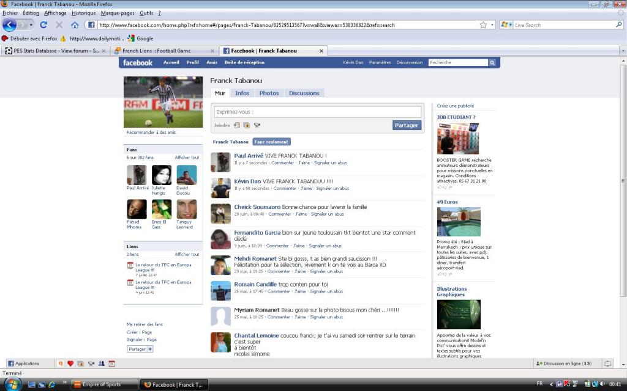Screen dimensions: 627x391
Task: Click Me retirer des fans link
Action: point(145,324)
